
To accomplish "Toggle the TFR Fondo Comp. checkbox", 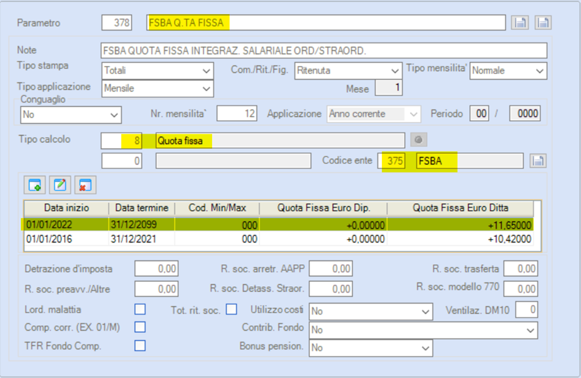I will tap(140, 345).
